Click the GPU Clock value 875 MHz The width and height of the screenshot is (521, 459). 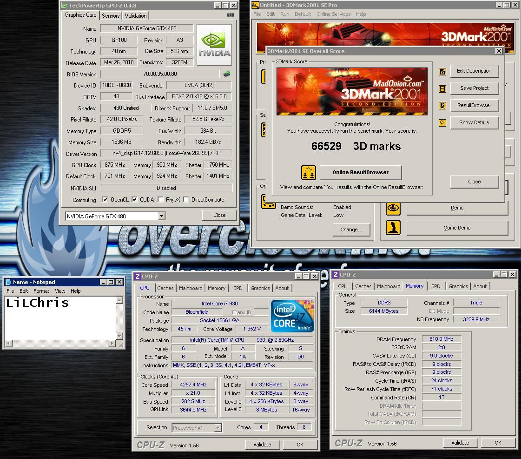115,165
